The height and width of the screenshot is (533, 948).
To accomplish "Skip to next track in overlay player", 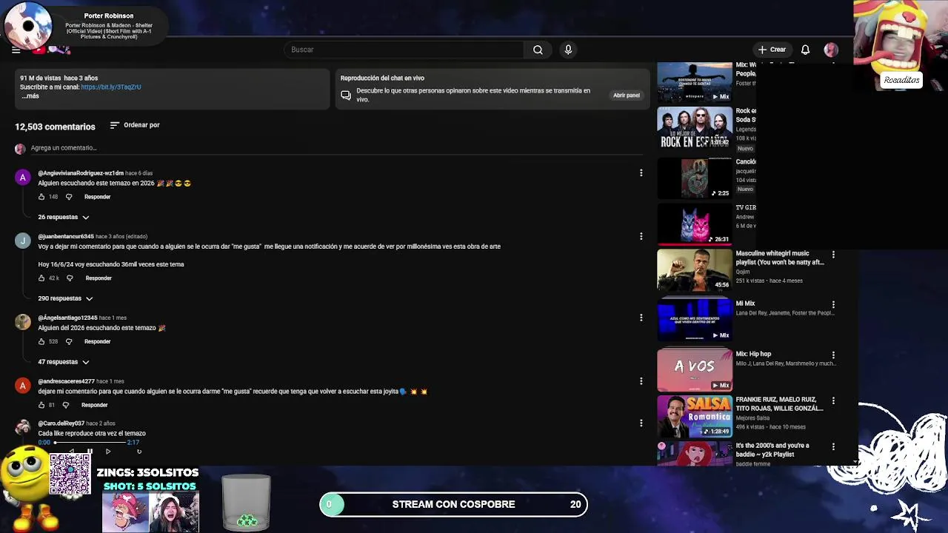I will coord(108,451).
